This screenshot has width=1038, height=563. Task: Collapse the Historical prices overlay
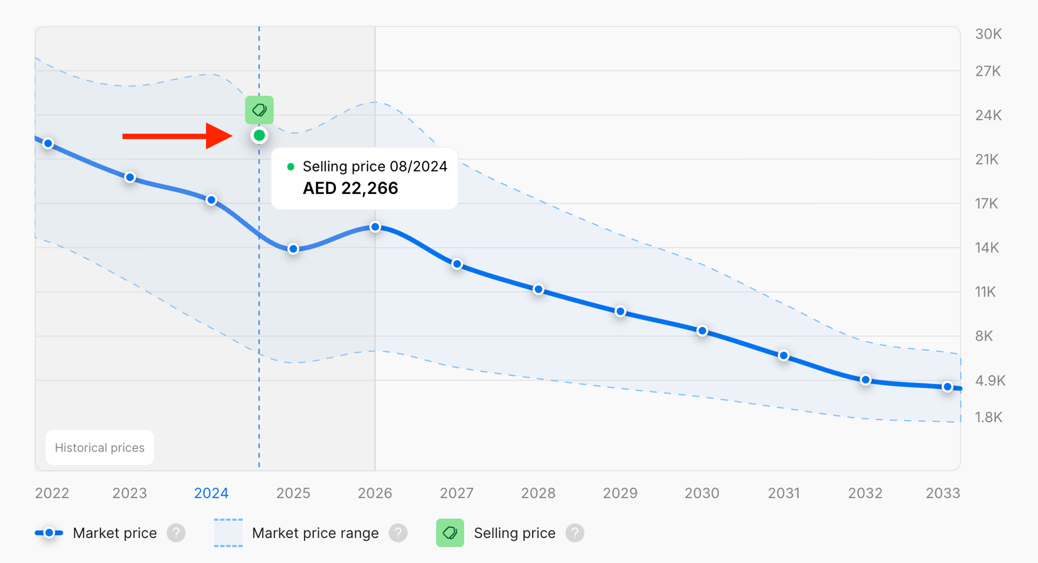coord(99,447)
